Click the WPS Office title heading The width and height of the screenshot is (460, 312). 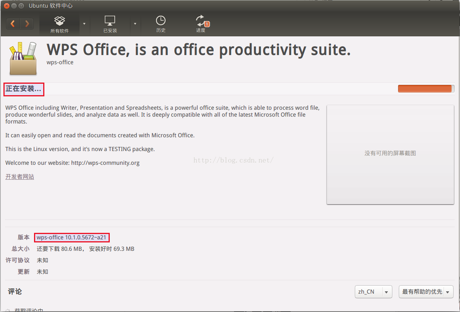(198, 49)
